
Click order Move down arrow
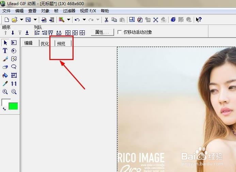coord(13,33)
